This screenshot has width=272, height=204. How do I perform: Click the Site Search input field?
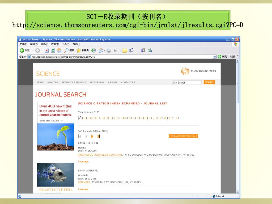pyautogui.click(x=187, y=82)
